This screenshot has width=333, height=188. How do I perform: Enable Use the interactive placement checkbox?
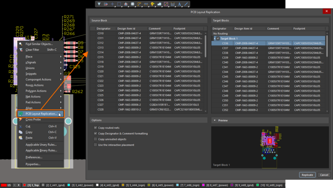coord(96,145)
